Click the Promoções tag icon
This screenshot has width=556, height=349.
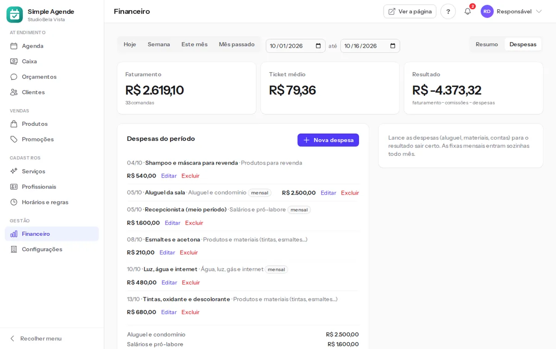coord(14,139)
